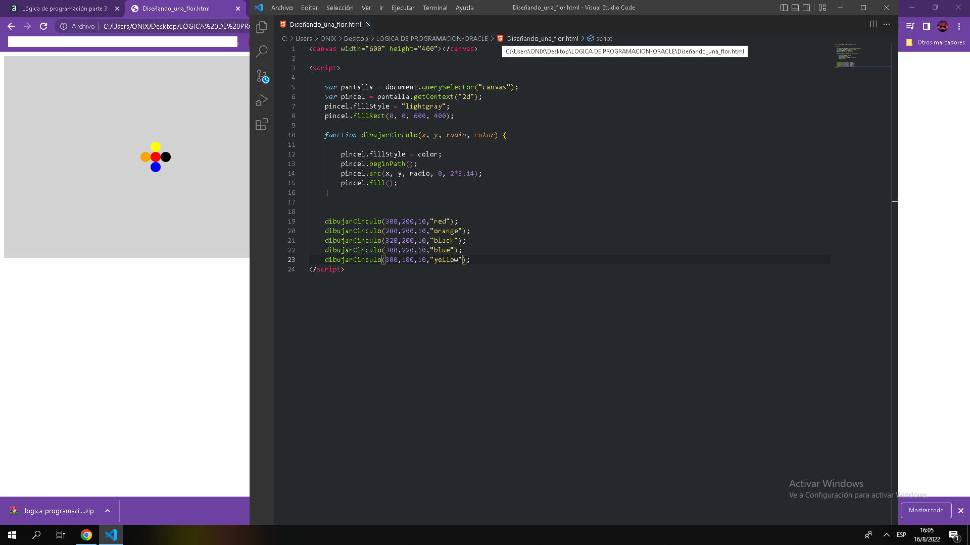Image resolution: width=970 pixels, height=545 pixels.
Task: Split the editor to the right
Action: click(x=874, y=24)
